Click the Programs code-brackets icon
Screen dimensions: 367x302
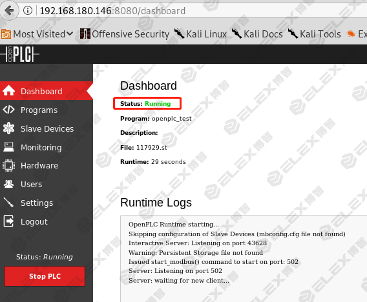[8, 110]
